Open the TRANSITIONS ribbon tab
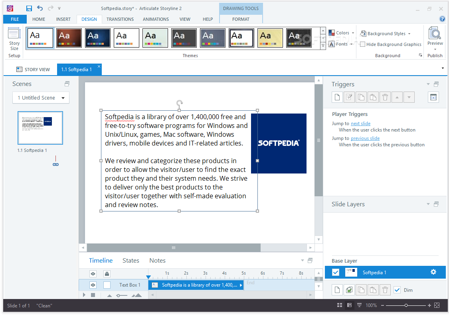Screen dimensions: 449x315 pyautogui.click(x=120, y=19)
